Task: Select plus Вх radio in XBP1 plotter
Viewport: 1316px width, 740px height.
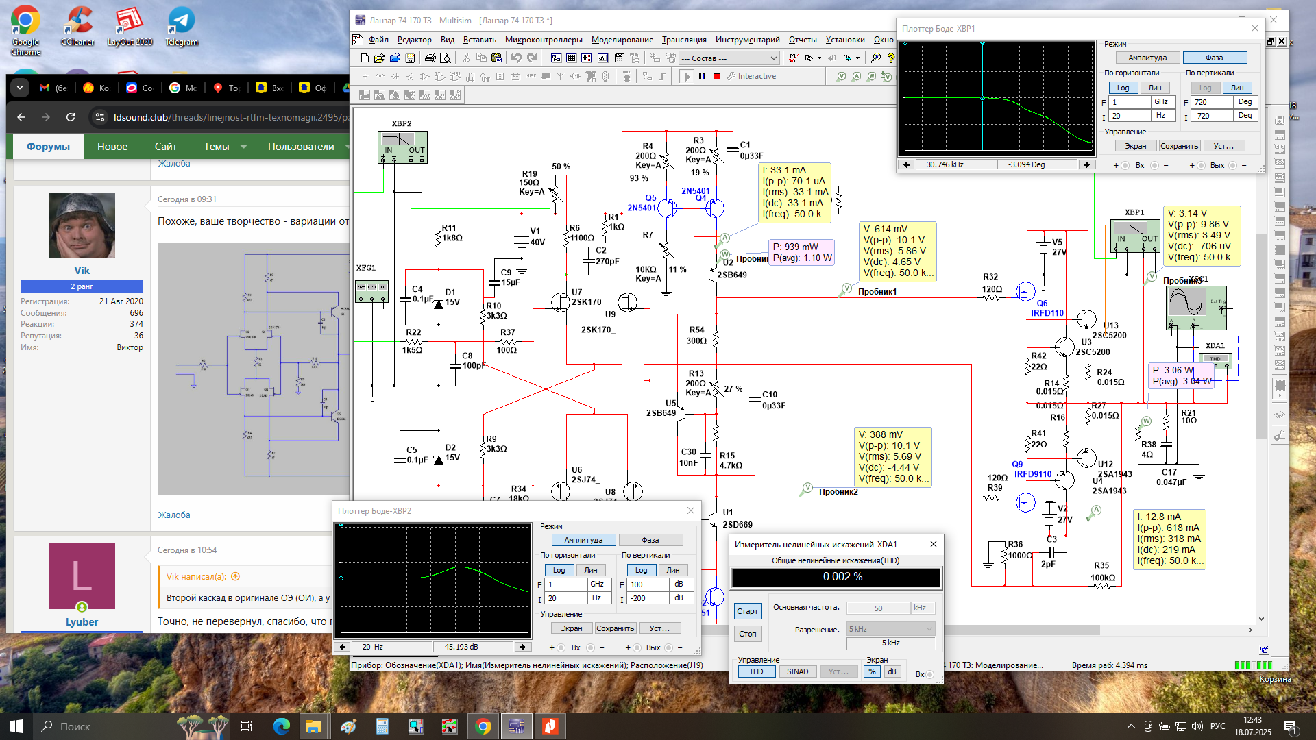Action: click(1125, 166)
